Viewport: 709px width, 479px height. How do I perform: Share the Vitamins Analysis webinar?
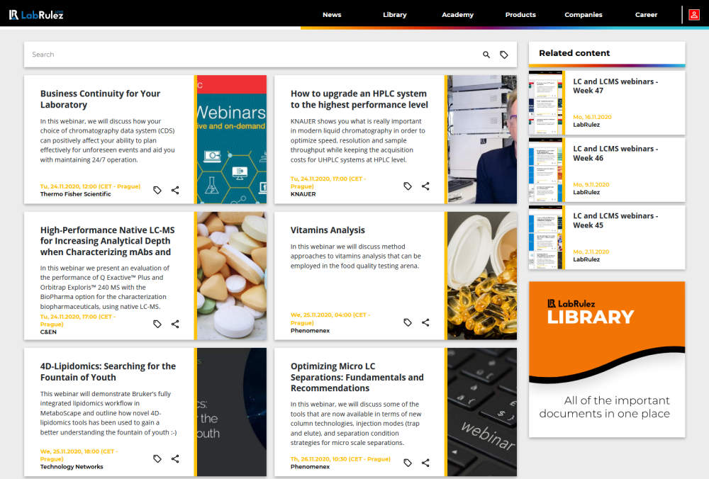click(x=425, y=322)
